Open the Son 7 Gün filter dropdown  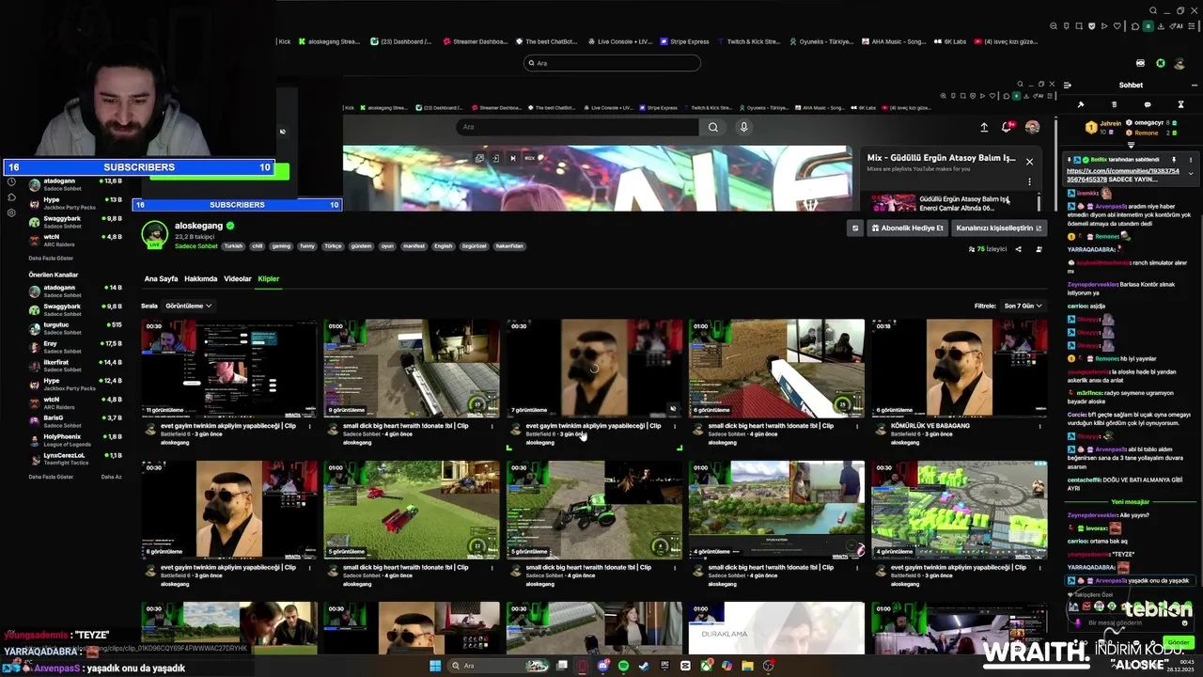[1023, 306]
